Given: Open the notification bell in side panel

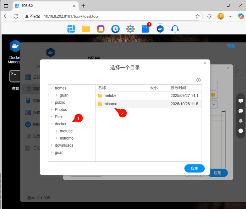Looking at the screenshot, I should pyautogui.click(x=241, y=121).
